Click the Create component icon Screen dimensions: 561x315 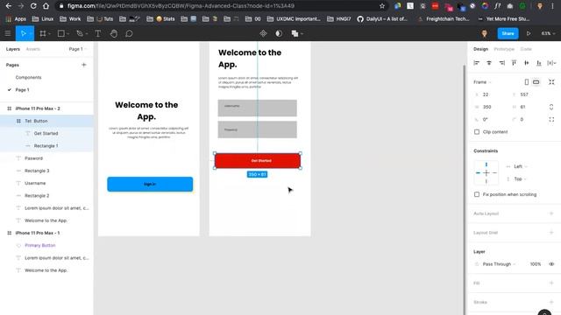[263, 33]
